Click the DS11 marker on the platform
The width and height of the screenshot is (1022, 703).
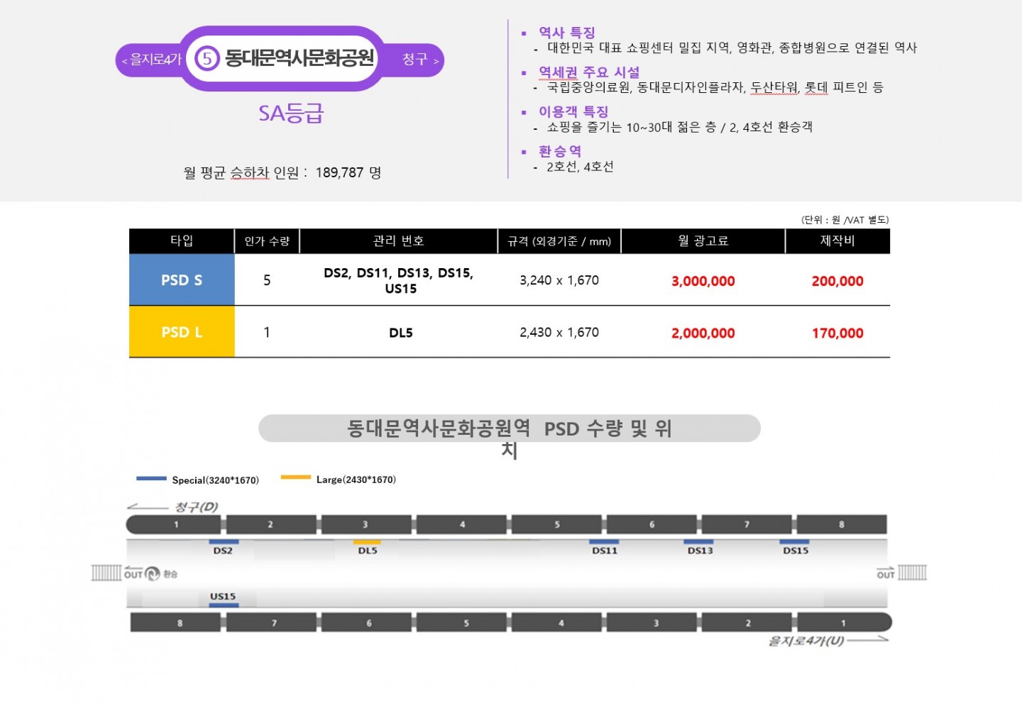coord(605,546)
